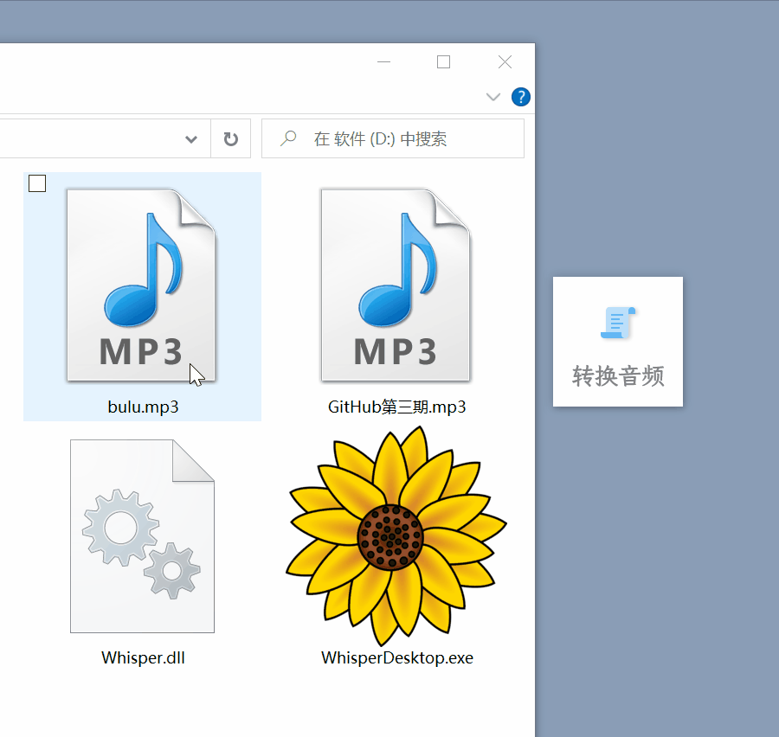
Task: Select the bulu.mp3 music note icon
Action: coord(142,285)
